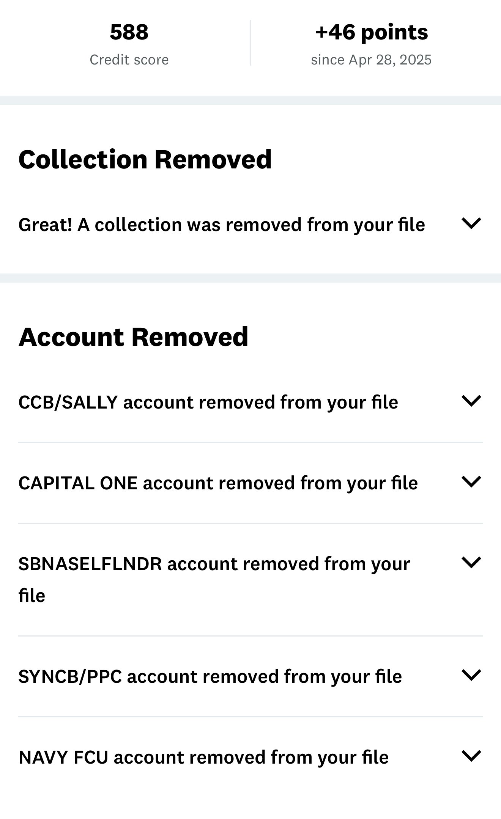The height and width of the screenshot is (819, 501).
Task: Tap the 588 credit score number
Action: (129, 32)
